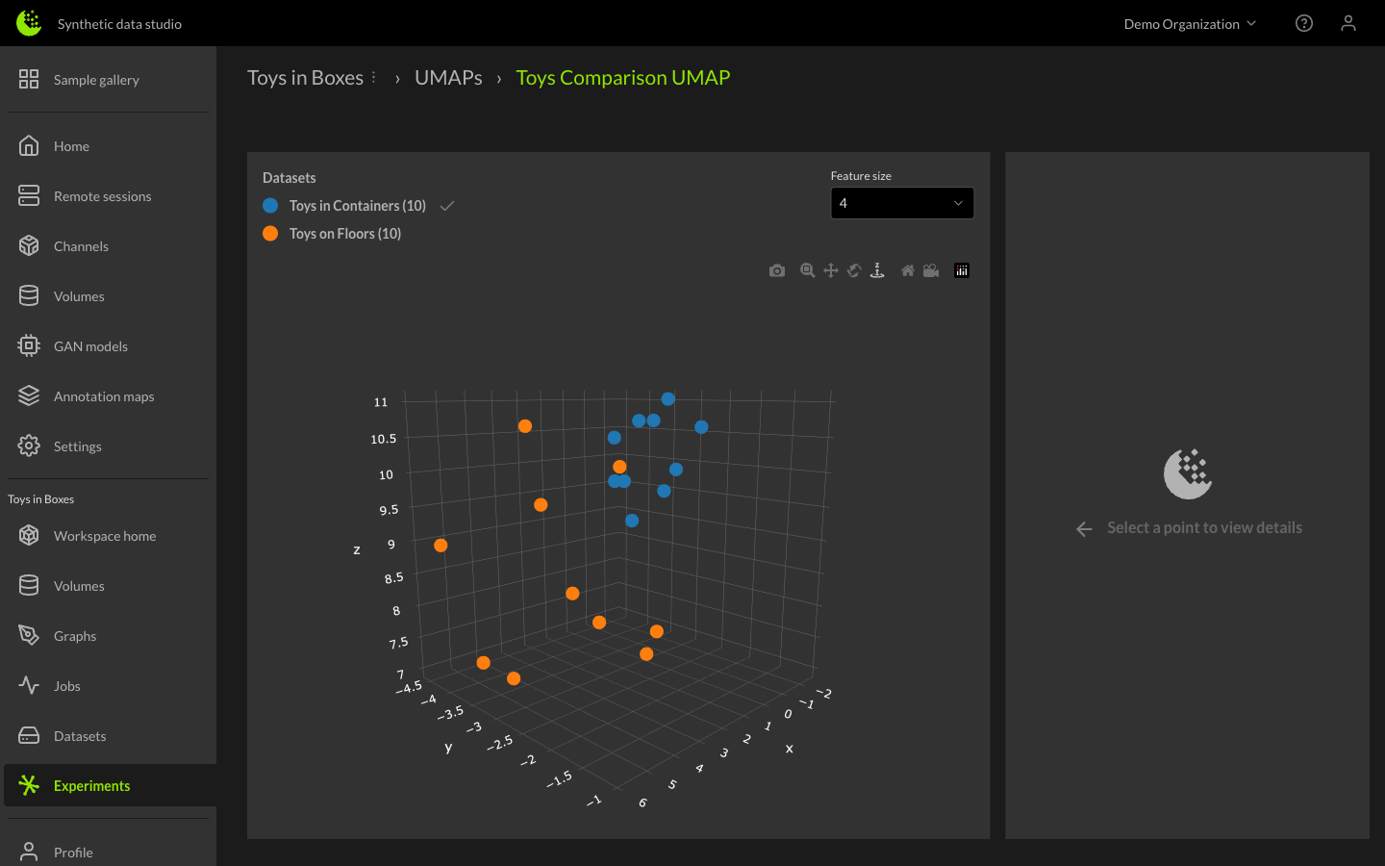The image size is (1385, 866).
Task: Click the Toys in Boxes breadcrumb
Action: tap(305, 78)
